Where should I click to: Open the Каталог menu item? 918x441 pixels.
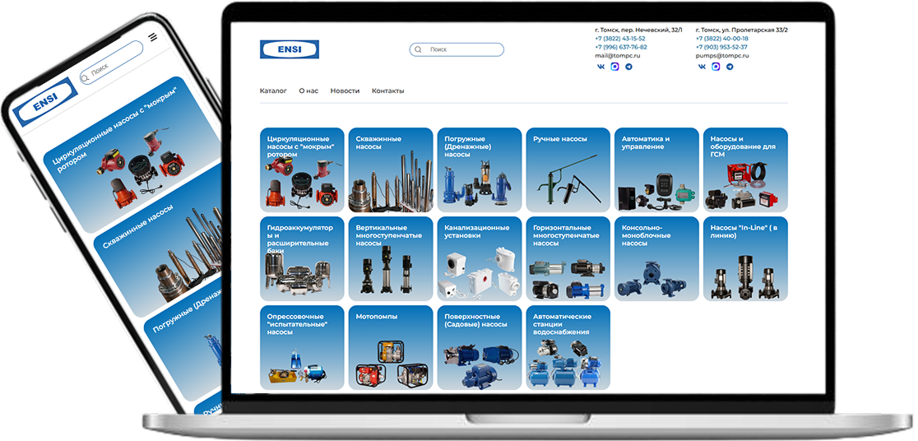click(x=273, y=91)
